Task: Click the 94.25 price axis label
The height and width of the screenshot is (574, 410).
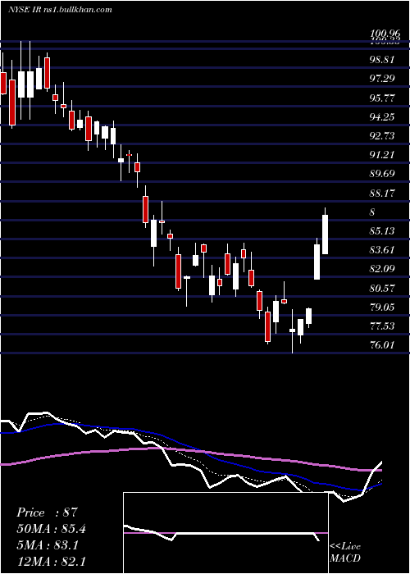Action: (x=382, y=116)
